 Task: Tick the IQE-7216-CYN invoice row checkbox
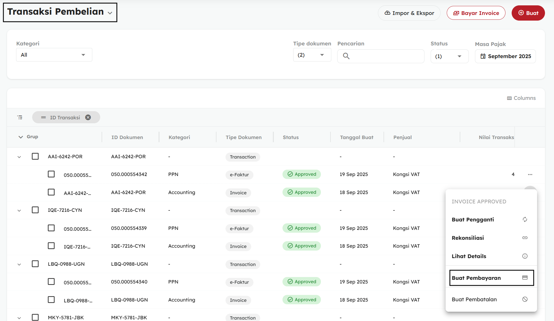click(x=51, y=246)
